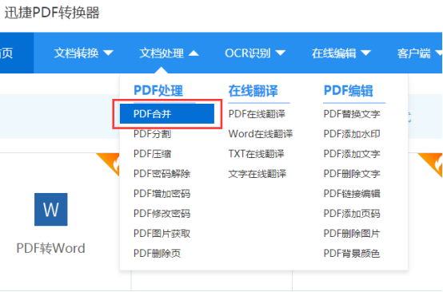This screenshot has height=292, width=443.
Task: Click the PDF处理 column heading
Action: click(158, 90)
